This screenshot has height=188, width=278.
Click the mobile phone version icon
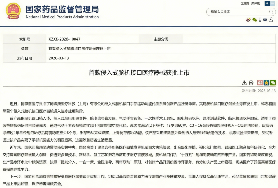(x=260, y=20)
